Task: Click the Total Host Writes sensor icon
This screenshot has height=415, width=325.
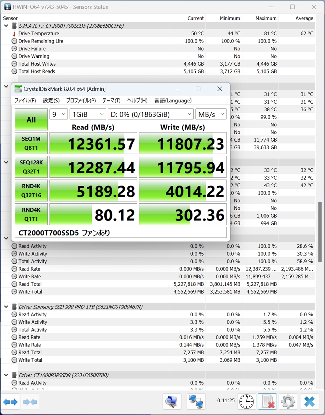Action: pyautogui.click(x=14, y=64)
